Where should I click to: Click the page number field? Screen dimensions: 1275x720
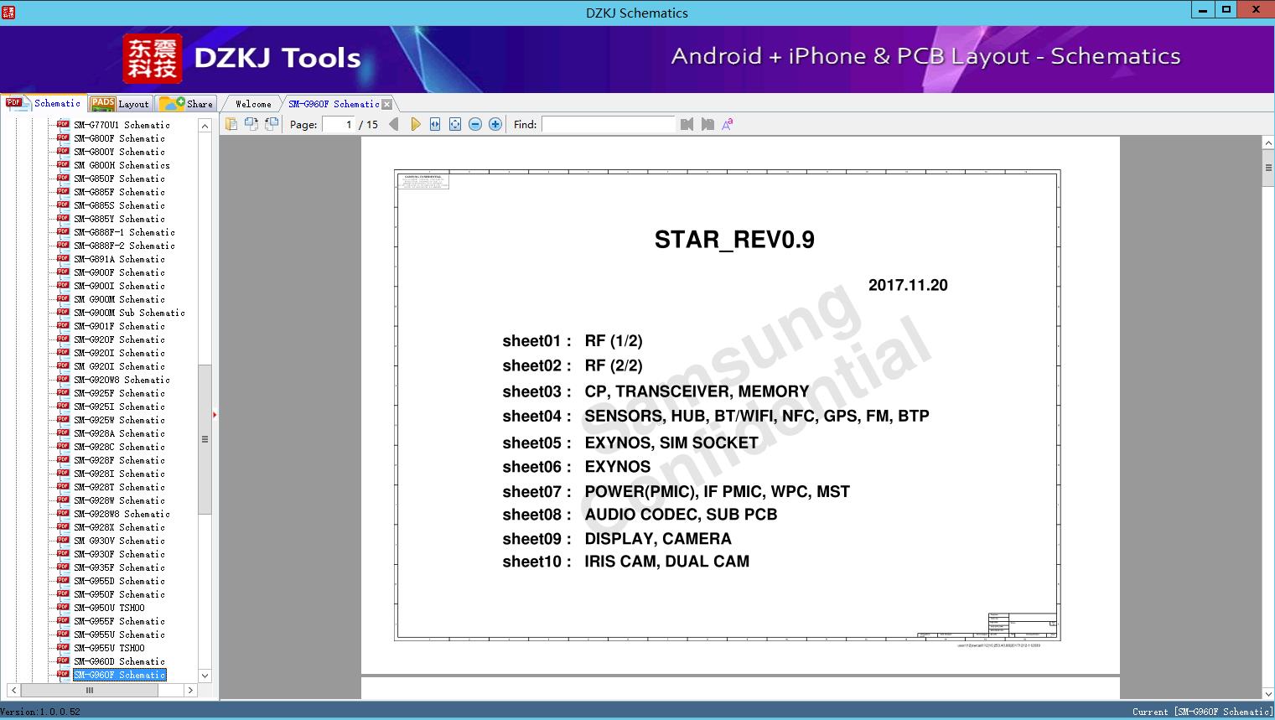pos(339,124)
